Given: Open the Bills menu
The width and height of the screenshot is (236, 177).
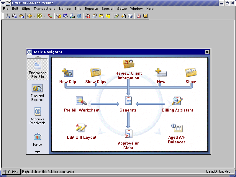Looking at the screenshot, I should point(78,9).
